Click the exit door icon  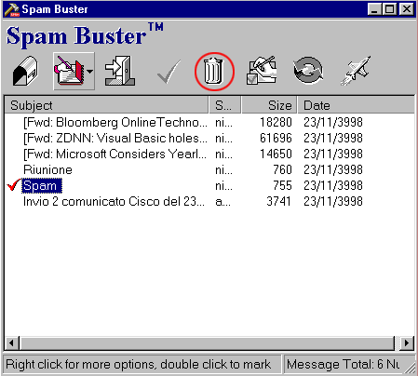[120, 71]
